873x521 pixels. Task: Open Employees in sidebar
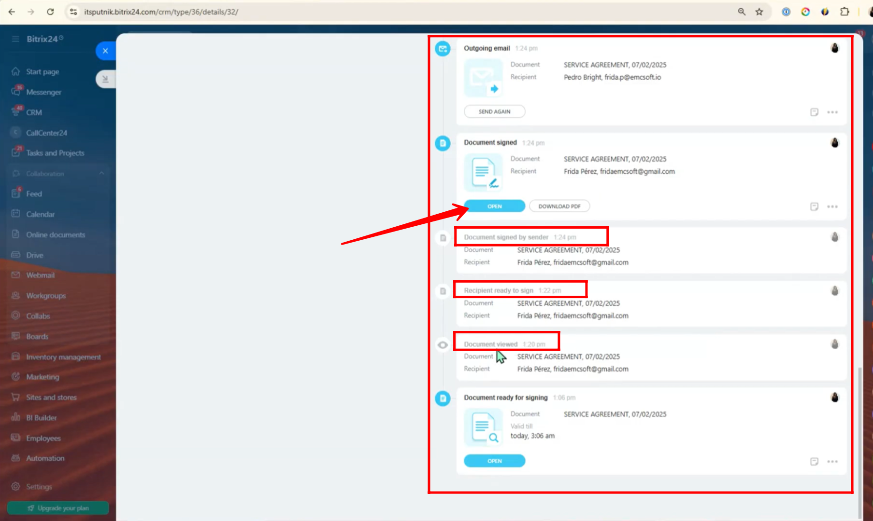pos(43,438)
